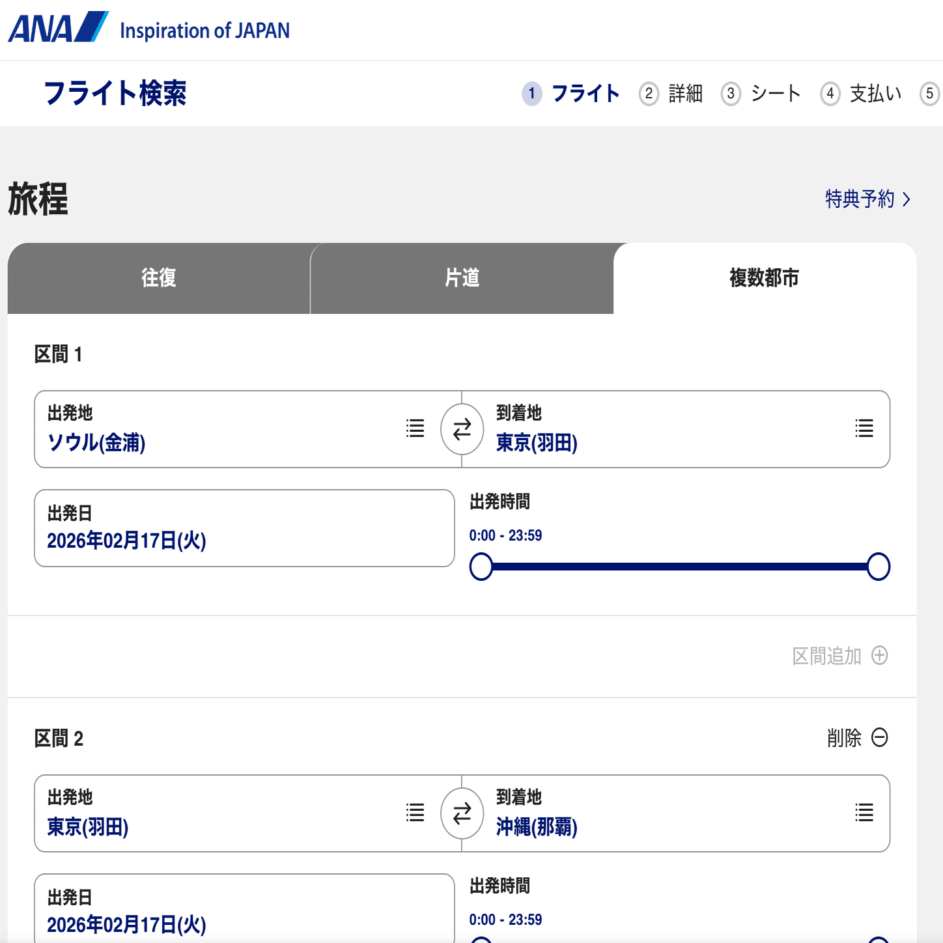The width and height of the screenshot is (943, 943).
Task: Click the swap airports icon in 区間 2
Action: click(x=462, y=813)
